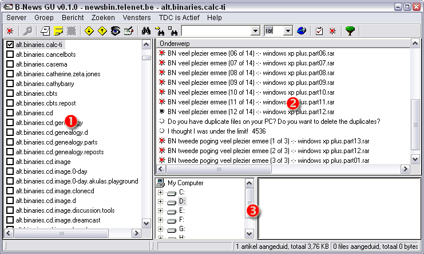Click the Onderwerp column header
424x254 pixels.
click(x=283, y=44)
